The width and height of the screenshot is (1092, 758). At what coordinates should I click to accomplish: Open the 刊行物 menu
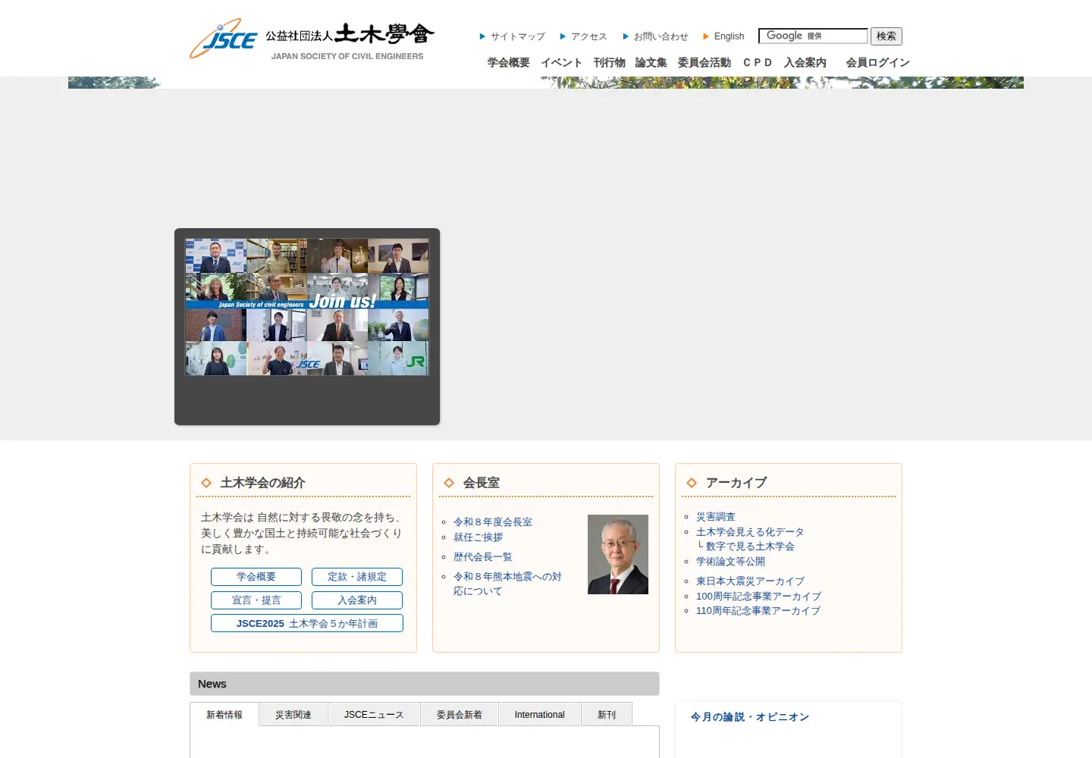coord(609,63)
